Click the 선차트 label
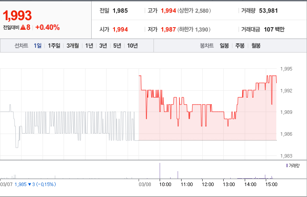Viewport: 307px width, 197px height. (21, 46)
